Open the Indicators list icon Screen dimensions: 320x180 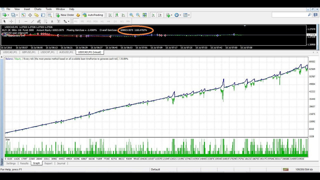(168, 15)
